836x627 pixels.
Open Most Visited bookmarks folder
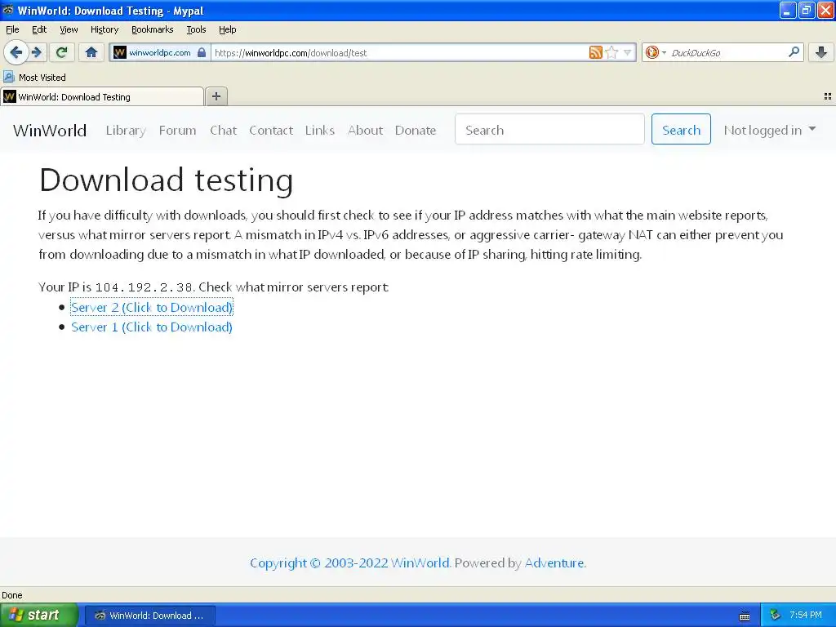pyautogui.click(x=34, y=78)
